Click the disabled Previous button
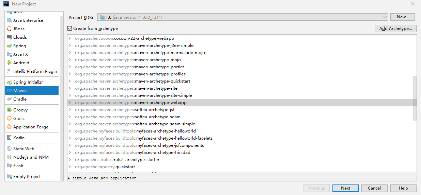The height and width of the screenshot is (195, 421). coord(316,188)
